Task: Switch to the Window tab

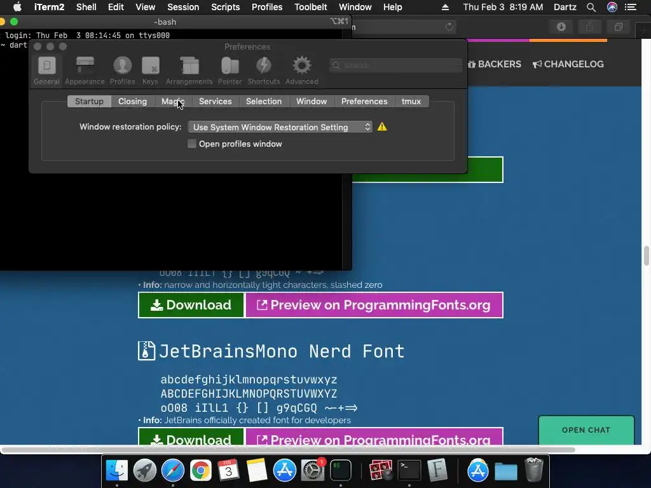Action: (x=312, y=101)
